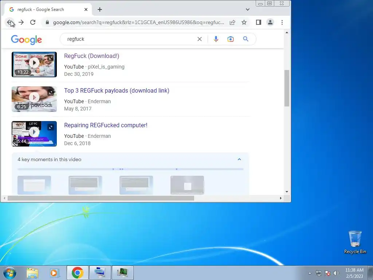Close the regfuck Google Search tab
This screenshot has height=280, width=373.
click(86, 9)
